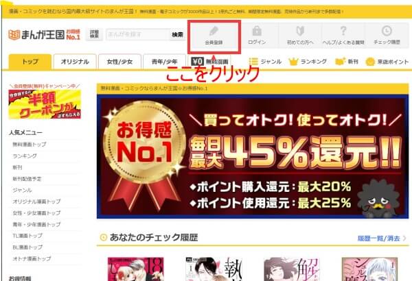
Task: Select the 初めての方へ beginner icon
Action: [300, 31]
